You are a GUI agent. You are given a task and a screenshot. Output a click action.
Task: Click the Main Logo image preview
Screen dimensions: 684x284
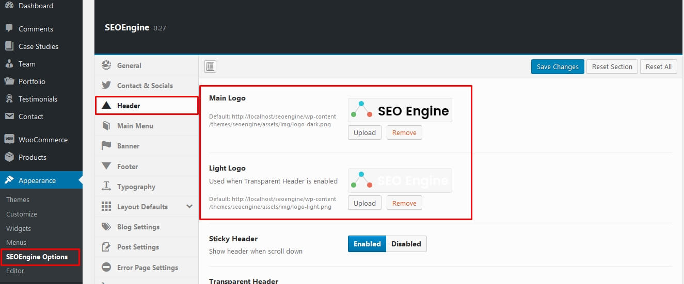[400, 110]
